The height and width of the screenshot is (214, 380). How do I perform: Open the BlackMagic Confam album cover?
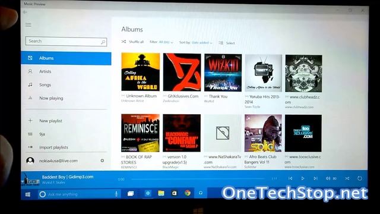point(182,133)
